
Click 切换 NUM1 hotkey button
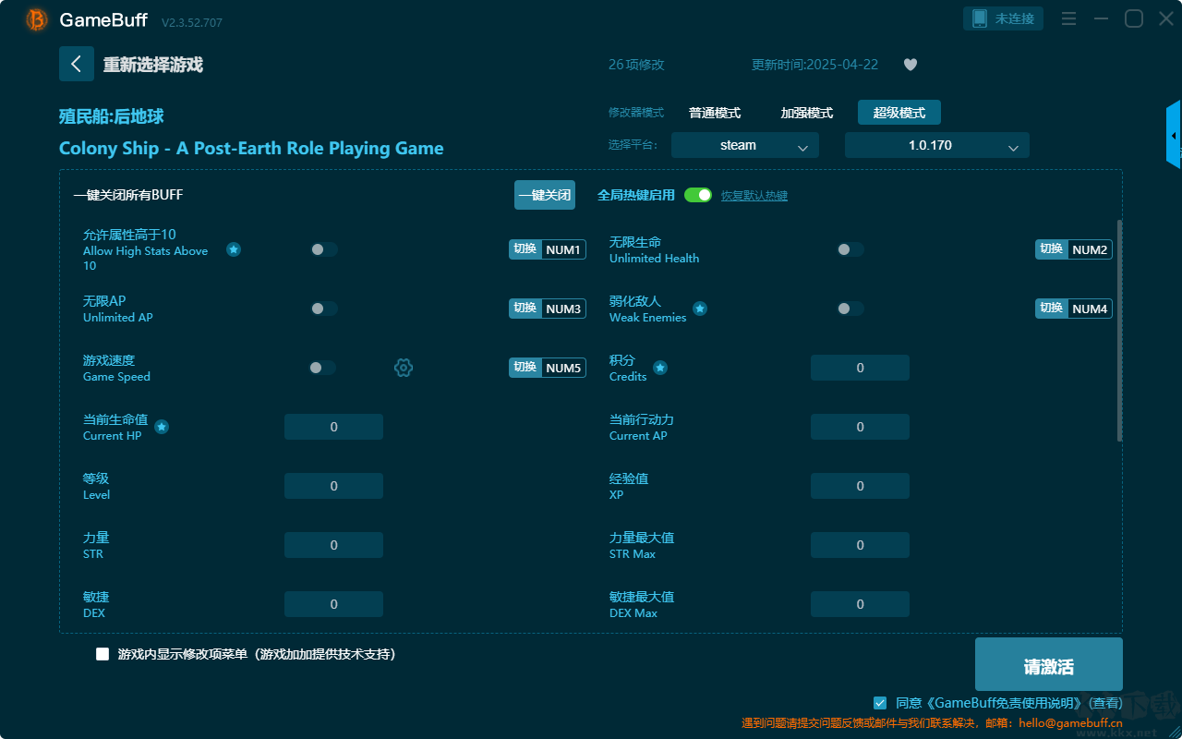548,249
